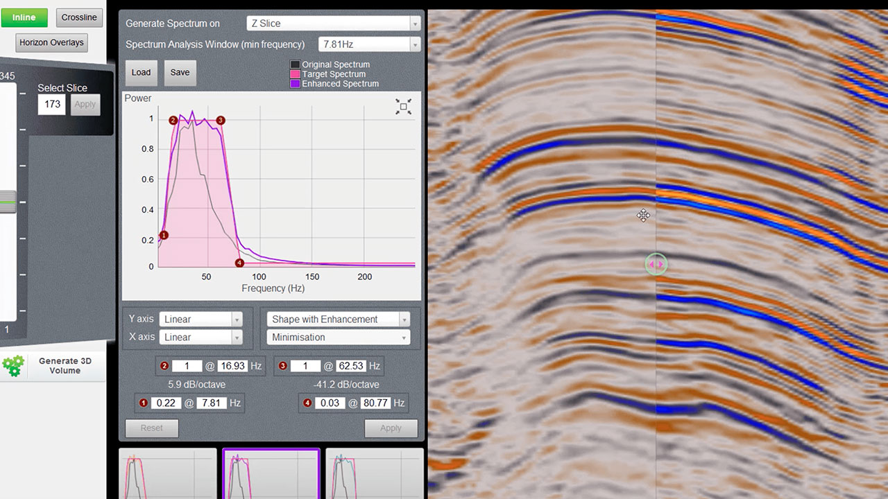This screenshot has width=888, height=499.
Task: Expand the Y axis Linear dropdown
Action: tap(200, 319)
